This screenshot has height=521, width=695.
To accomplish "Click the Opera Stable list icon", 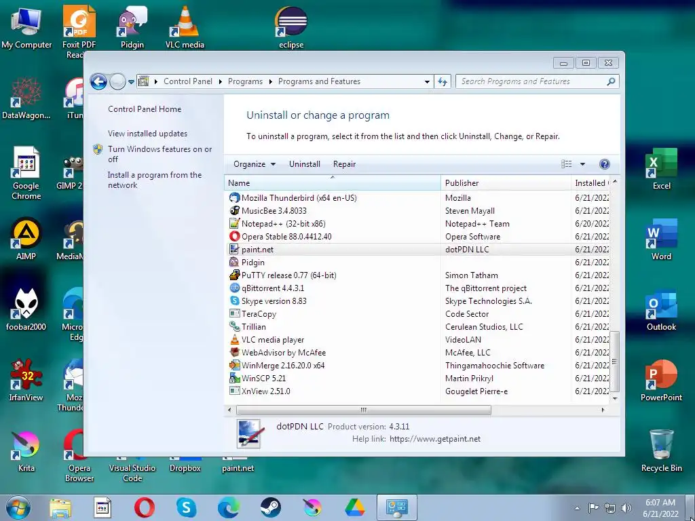I will click(234, 237).
